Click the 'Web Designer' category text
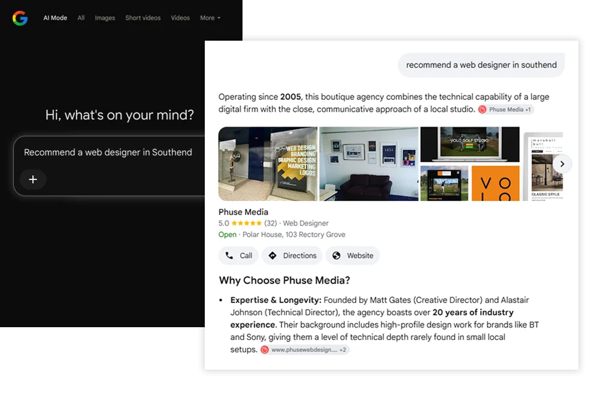The width and height of the screenshot is (591, 393). (x=305, y=223)
